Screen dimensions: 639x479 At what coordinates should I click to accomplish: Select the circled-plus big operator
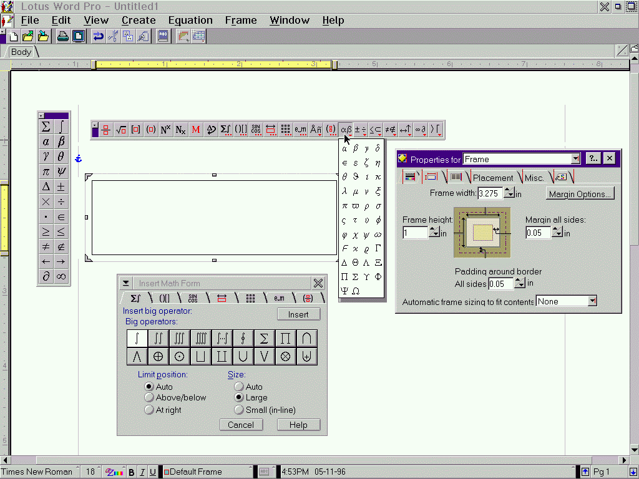(158, 356)
